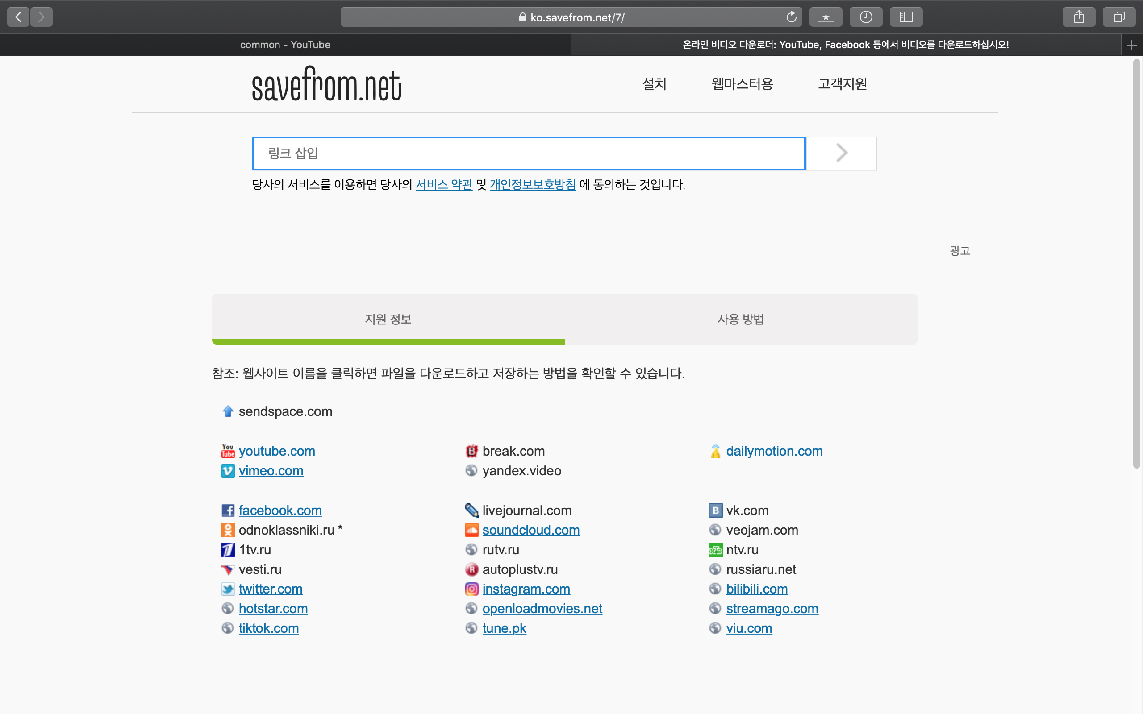Image resolution: width=1143 pixels, height=714 pixels.
Task: Click the page reload icon
Action: [x=791, y=17]
